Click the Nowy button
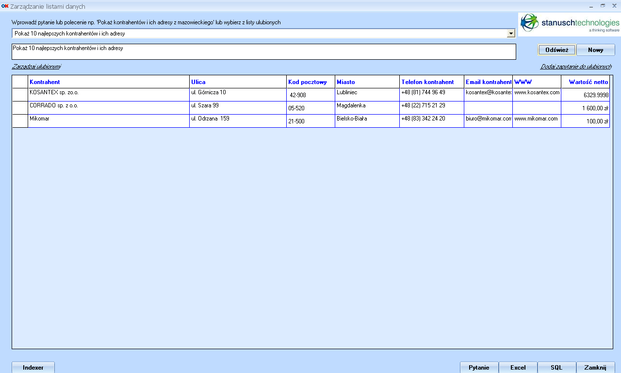 point(596,50)
